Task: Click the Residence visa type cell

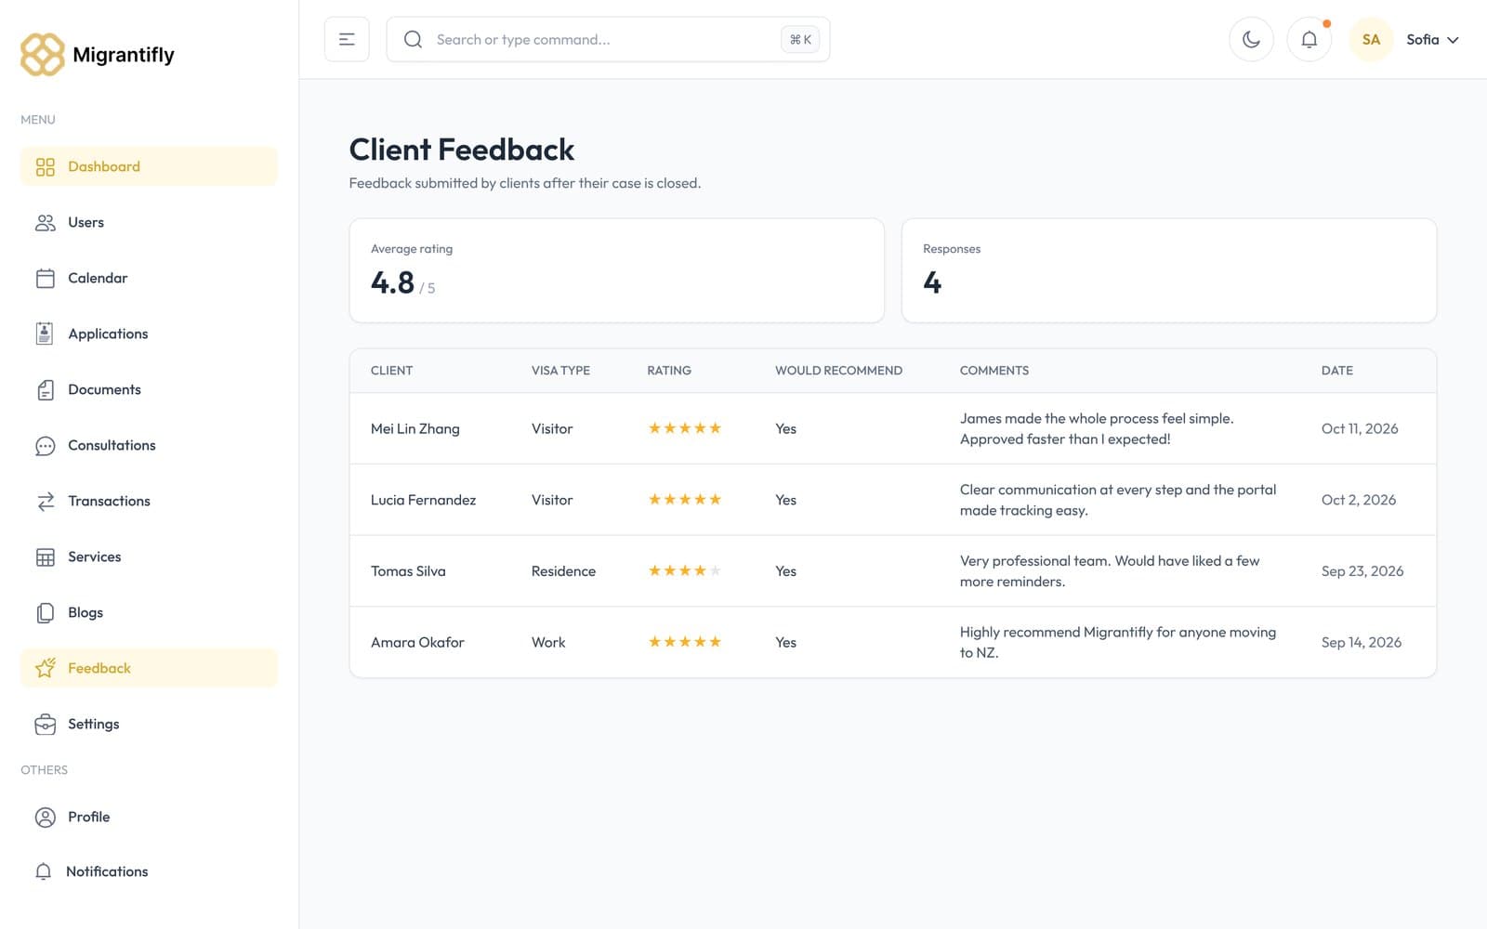Action: pyautogui.click(x=563, y=571)
